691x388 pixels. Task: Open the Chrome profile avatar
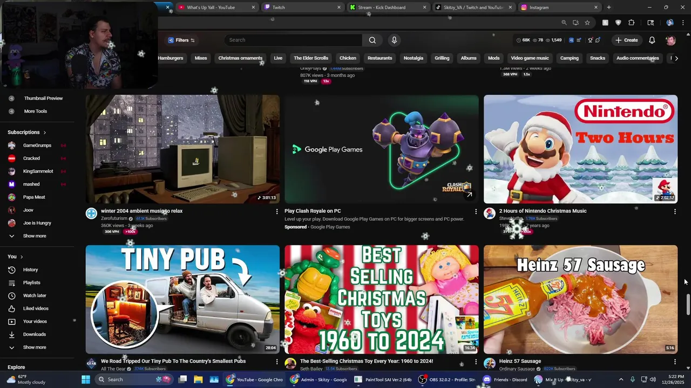pyautogui.click(x=670, y=23)
